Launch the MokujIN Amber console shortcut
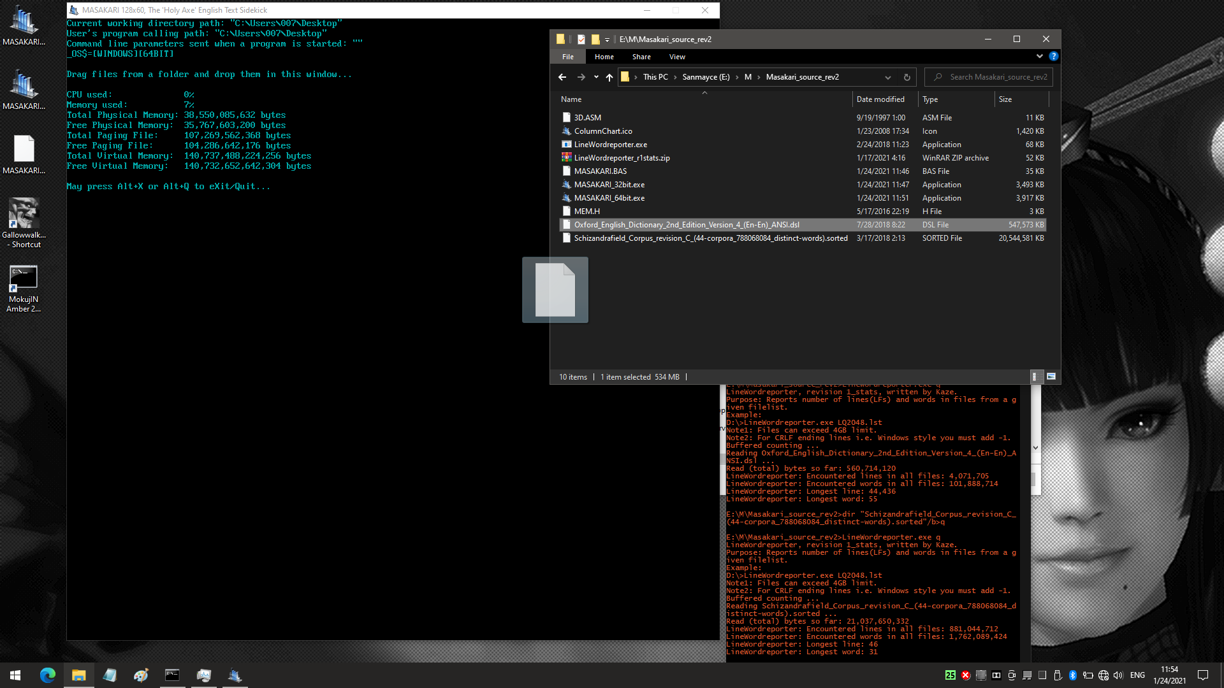 coord(24,288)
